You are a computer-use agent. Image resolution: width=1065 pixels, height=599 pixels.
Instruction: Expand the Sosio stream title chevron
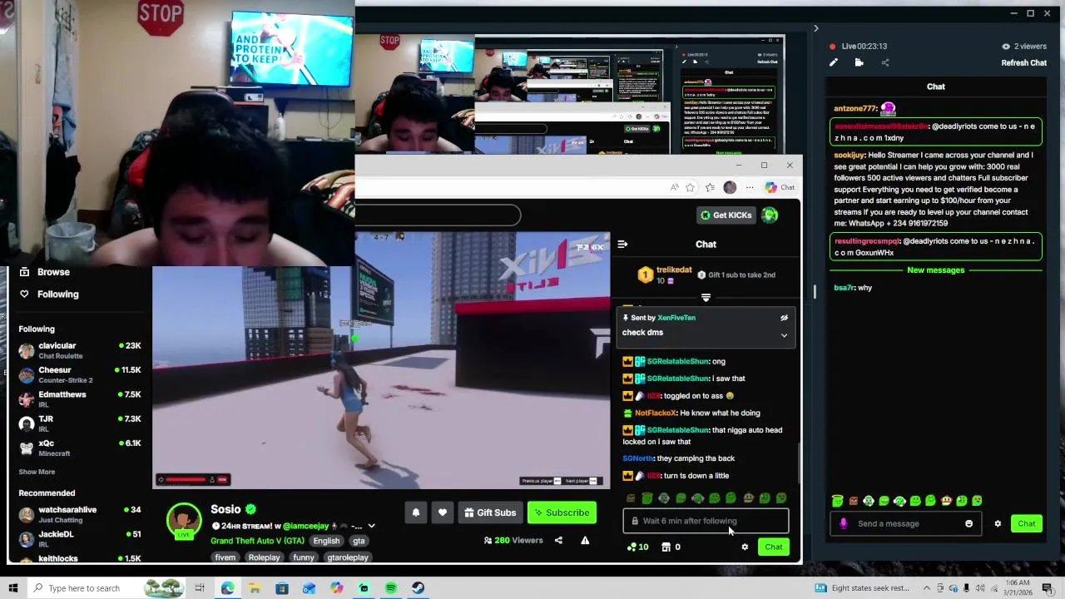tap(371, 527)
